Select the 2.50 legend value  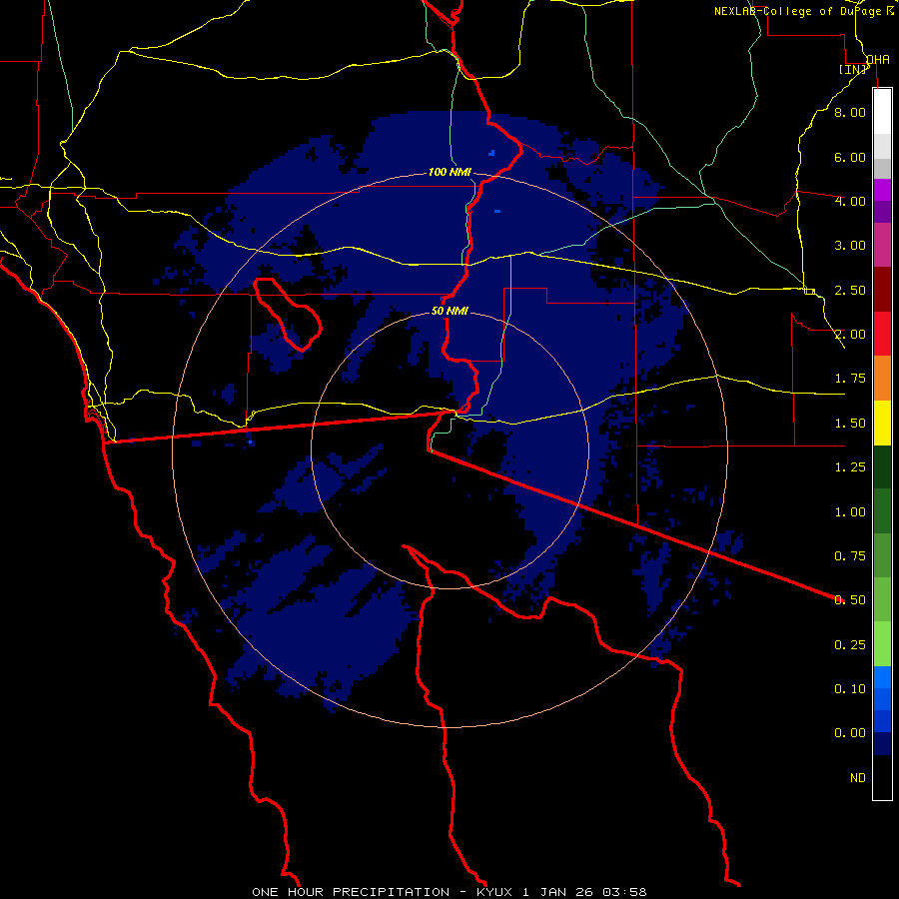coord(850,290)
